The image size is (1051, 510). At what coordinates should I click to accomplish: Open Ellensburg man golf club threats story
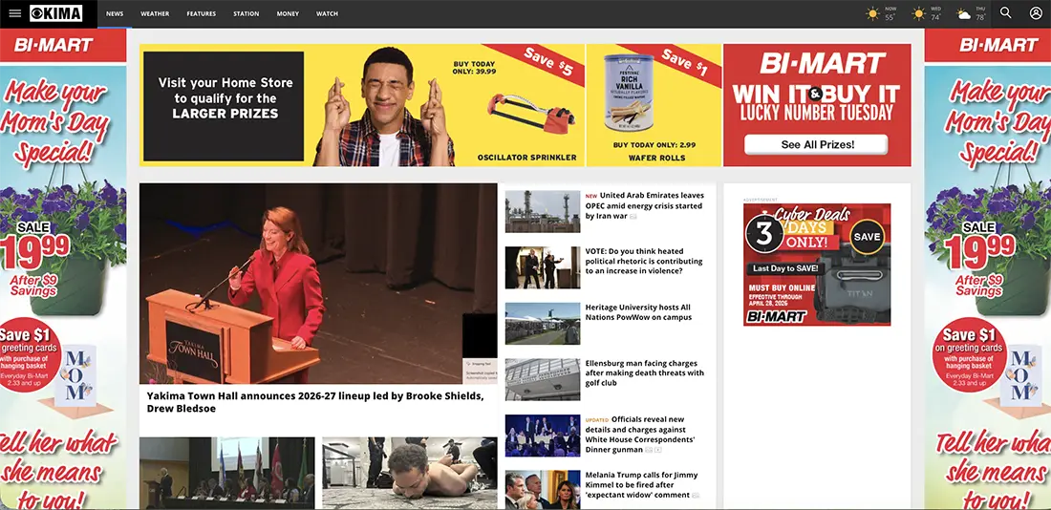pos(645,373)
